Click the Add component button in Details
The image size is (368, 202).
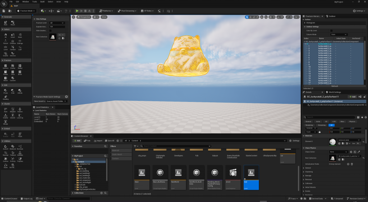tap(352, 97)
